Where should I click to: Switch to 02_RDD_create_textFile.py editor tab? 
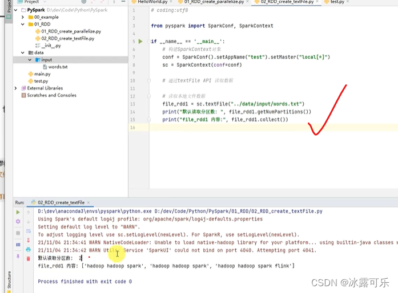pos(287,2)
